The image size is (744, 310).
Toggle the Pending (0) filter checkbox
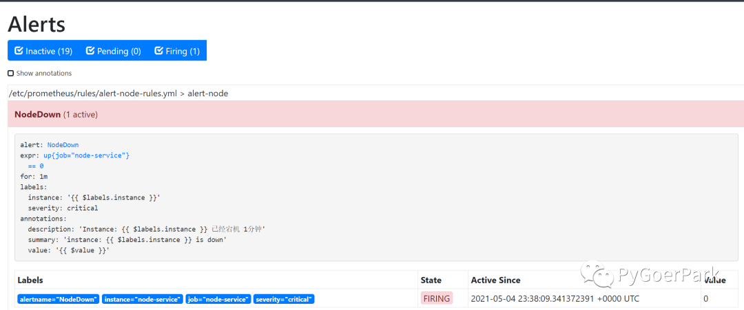pyautogui.click(x=113, y=51)
